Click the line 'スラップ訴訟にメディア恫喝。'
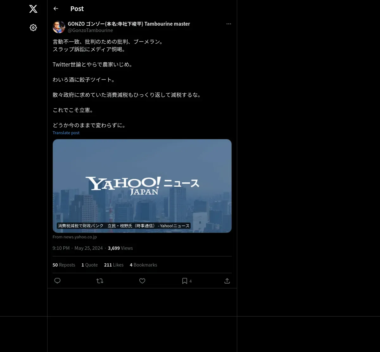Image resolution: width=380 pixels, height=352 pixels. click(90, 49)
